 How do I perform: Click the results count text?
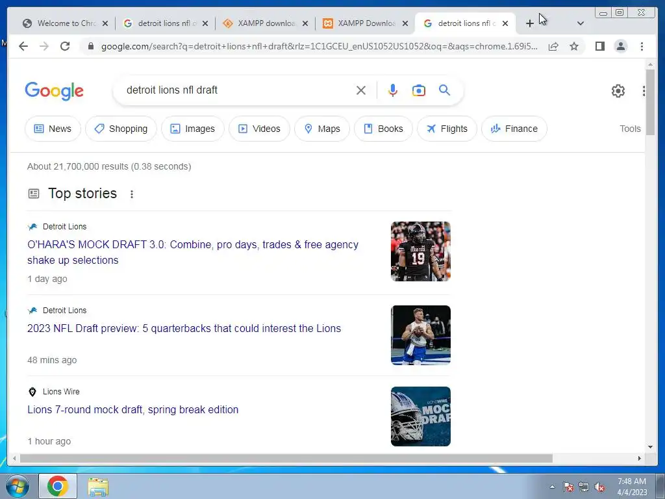pos(109,166)
